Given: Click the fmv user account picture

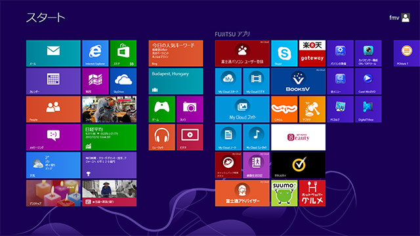Looking at the screenshot, I should coord(406,18).
